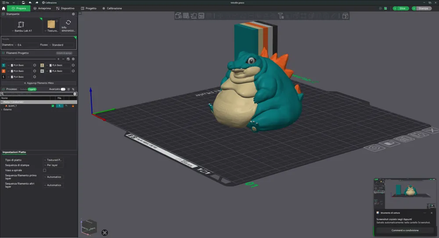Edit filament 2 preset icon
Screen dimensions: 439x238
point(73,65)
